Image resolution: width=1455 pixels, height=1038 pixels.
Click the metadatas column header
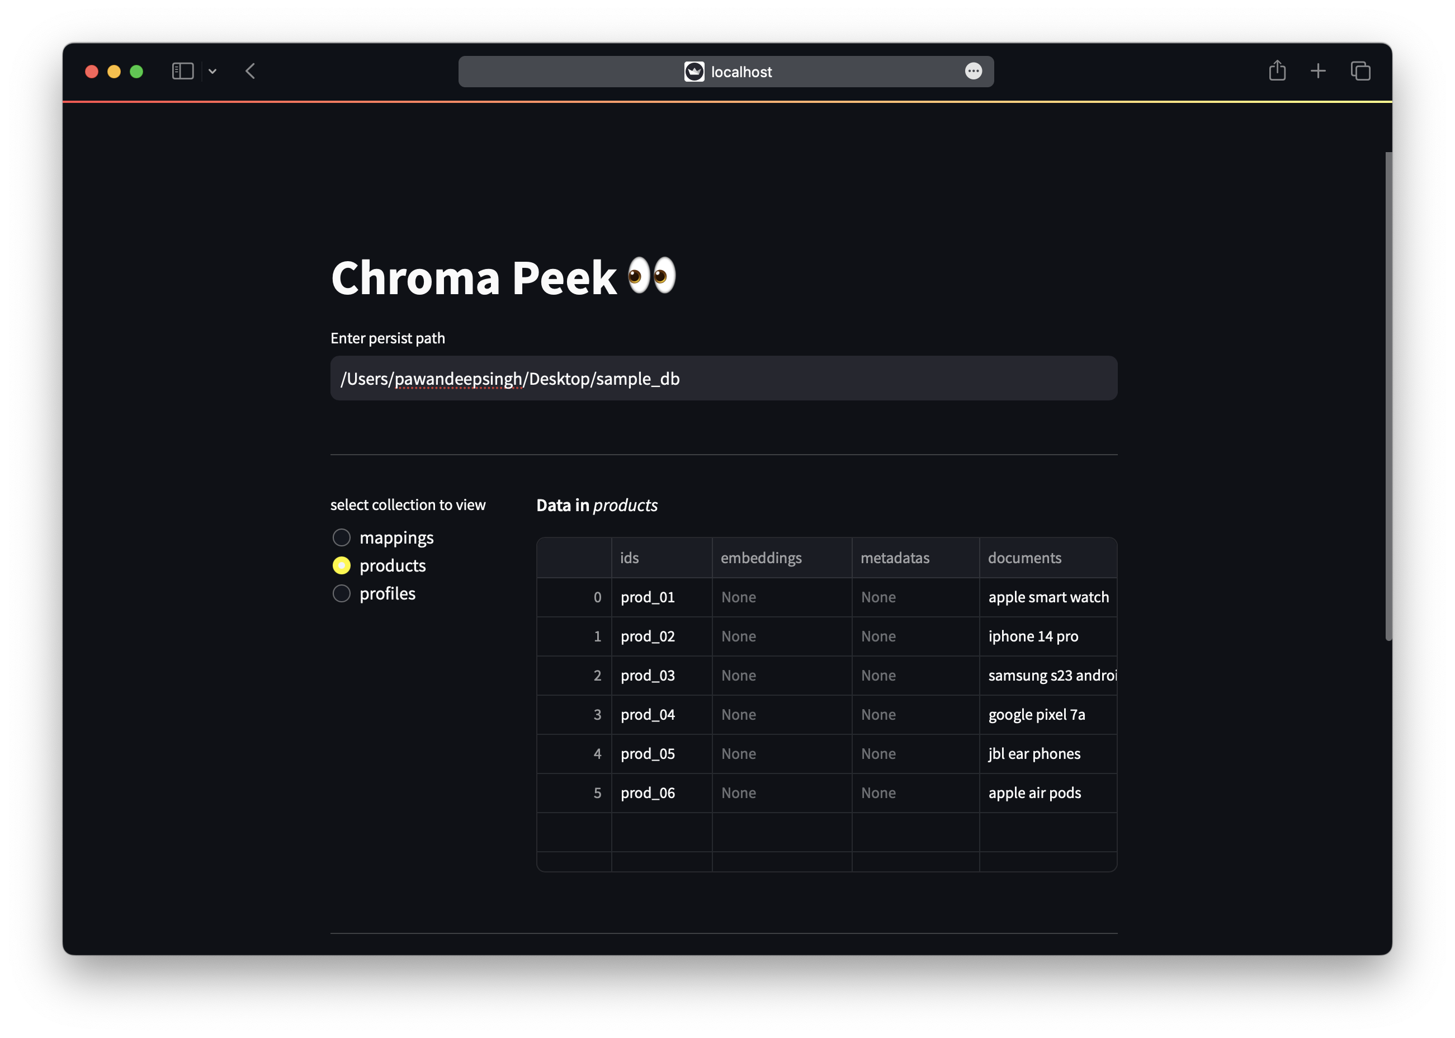click(x=914, y=558)
